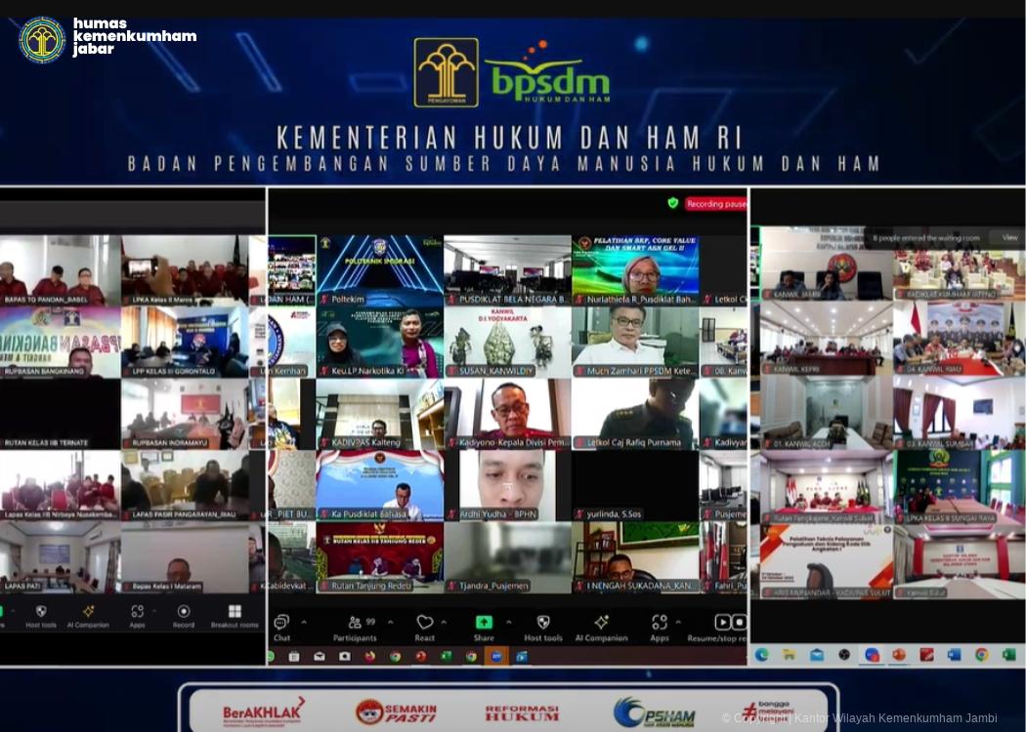The image size is (1026, 732).
Task: Select the Letkol Caj Rafiq Purnama tile
Action: coord(635,414)
